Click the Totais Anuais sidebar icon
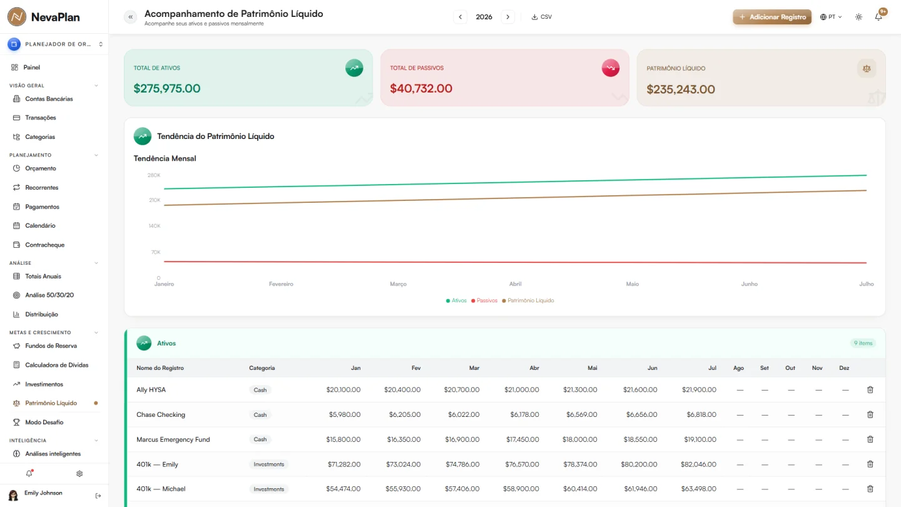This screenshot has height=507, width=901. pyautogui.click(x=17, y=276)
